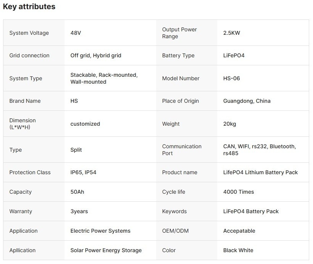Click the 50Ah capacity value
This screenshot has height=264, width=313.
77,192
